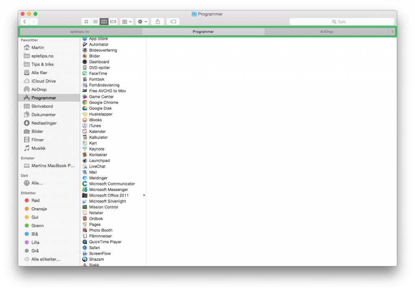Select Photo Booth app icon

(85, 230)
